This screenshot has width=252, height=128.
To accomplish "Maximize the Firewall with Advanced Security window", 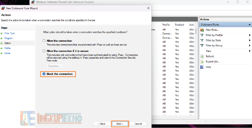I will point(238,2).
